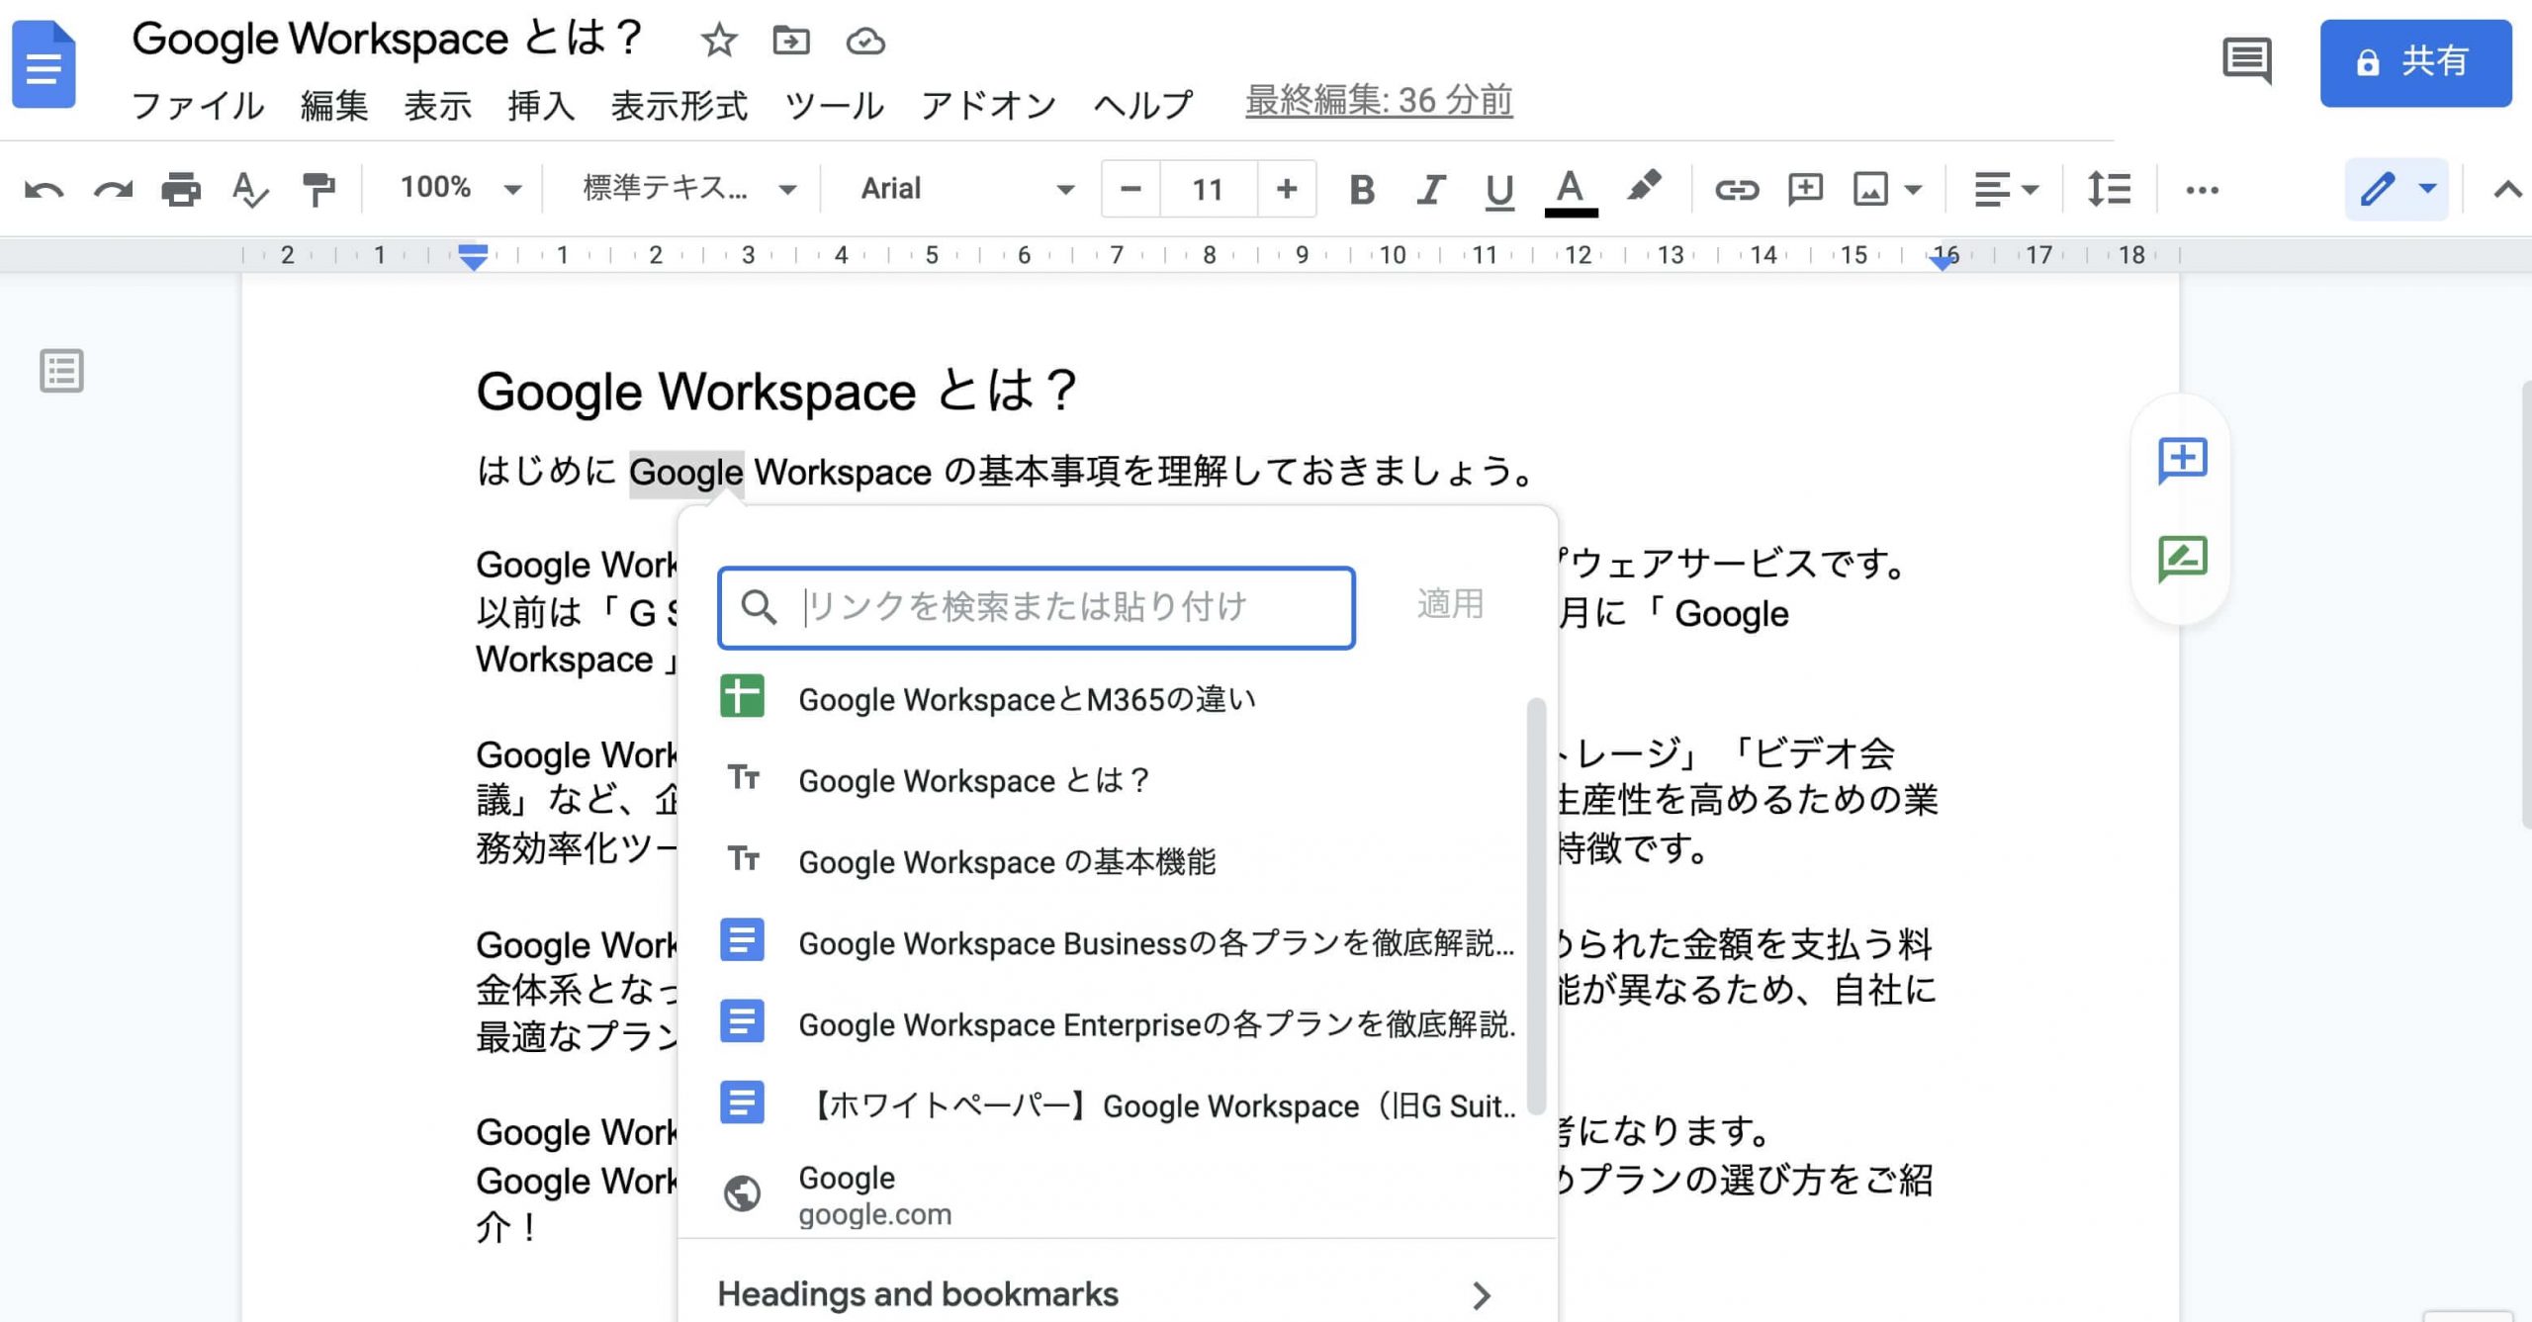Increase font size with plus
The width and height of the screenshot is (2532, 1322).
pyautogui.click(x=1286, y=188)
